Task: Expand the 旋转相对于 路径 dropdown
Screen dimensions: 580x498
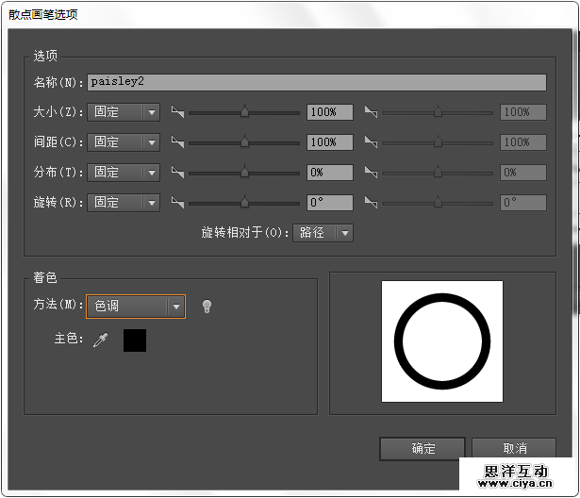Action: [x=323, y=232]
